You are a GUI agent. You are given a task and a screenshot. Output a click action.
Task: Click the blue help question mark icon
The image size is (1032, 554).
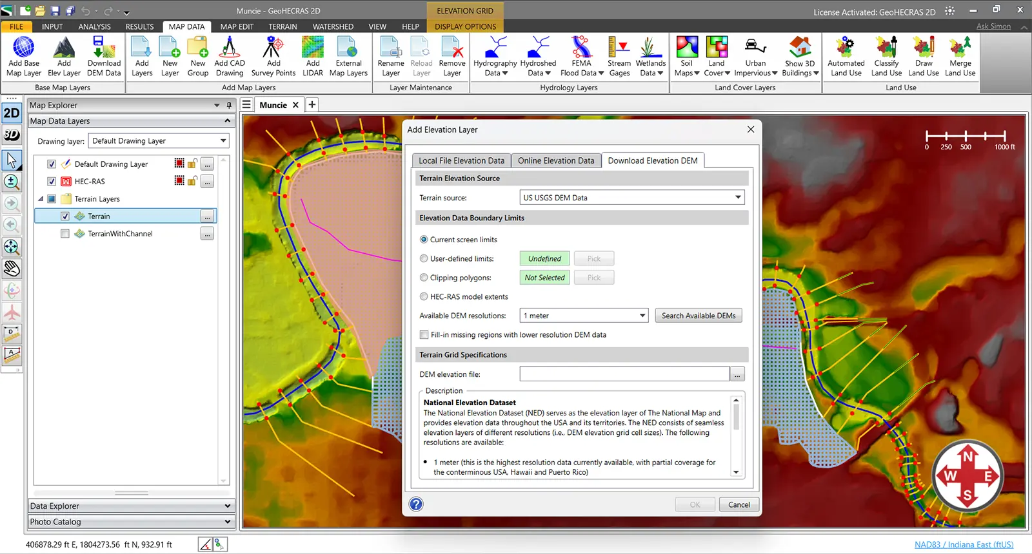pos(416,504)
